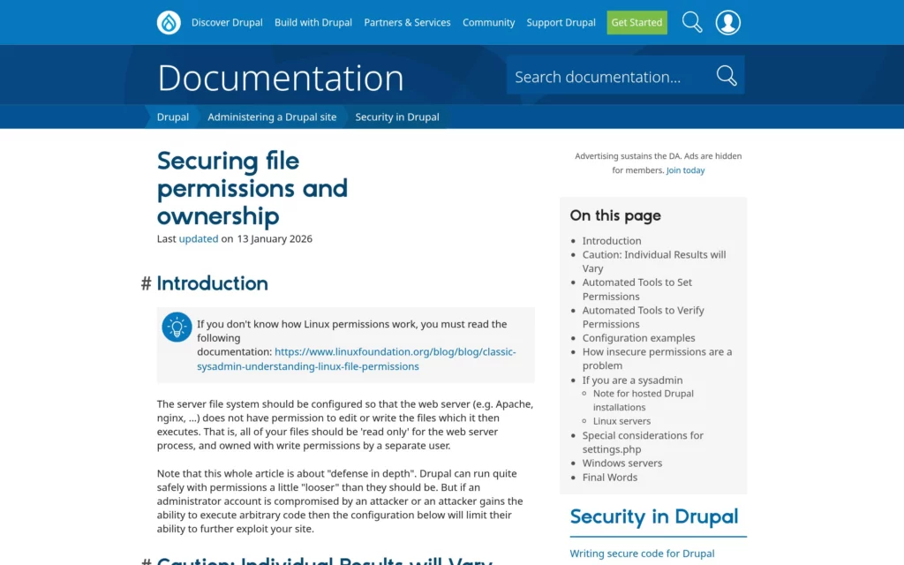The image size is (904, 565).
Task: Click the green Get Started button
Action: click(x=637, y=22)
